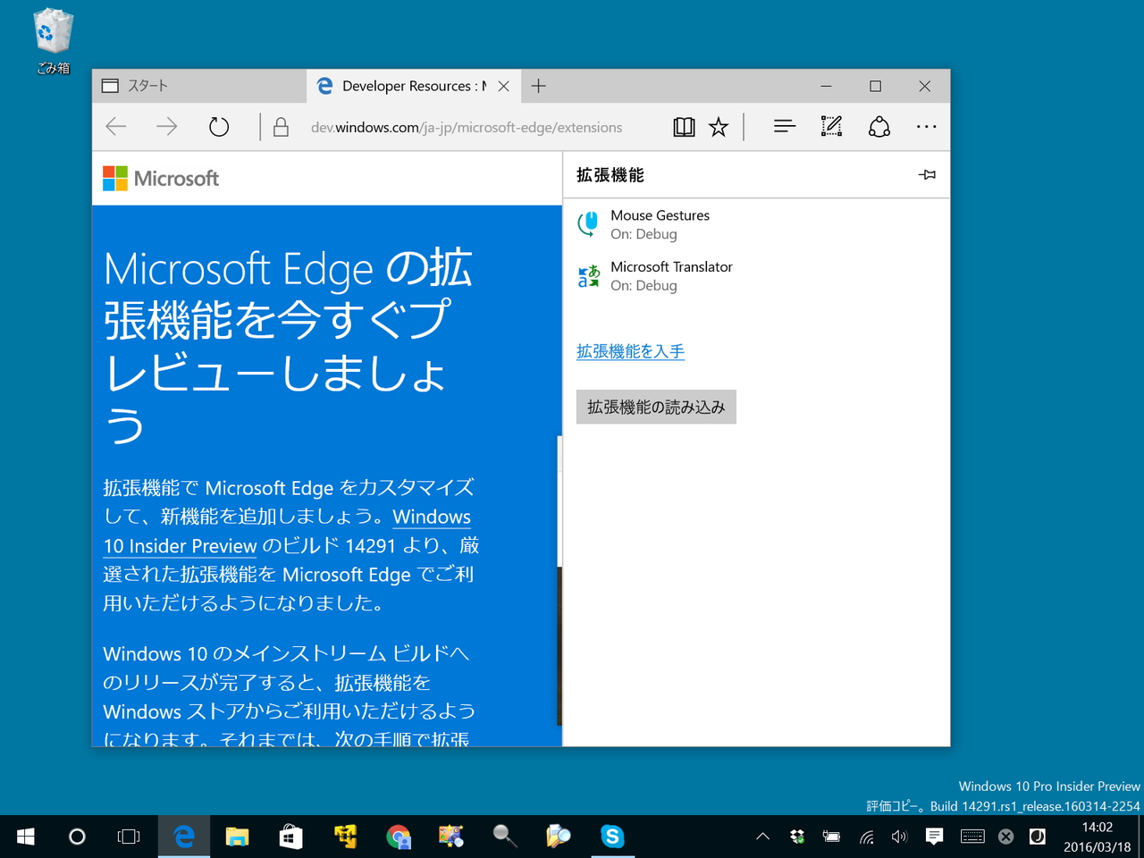Select the Mouse Gestures extension icon
The image size is (1144, 858).
(x=588, y=223)
